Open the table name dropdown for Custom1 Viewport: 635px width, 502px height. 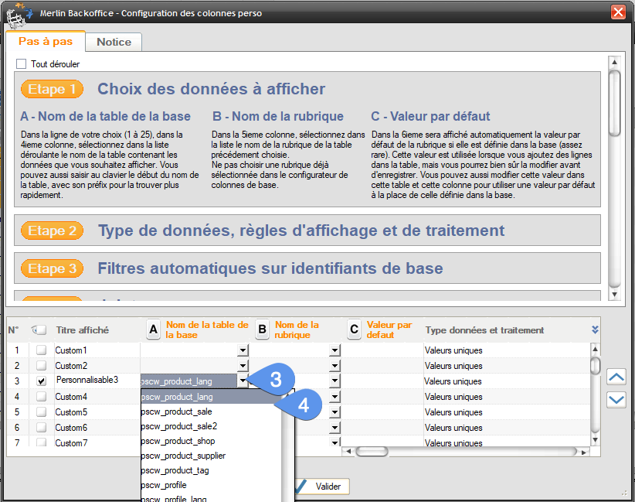click(243, 350)
